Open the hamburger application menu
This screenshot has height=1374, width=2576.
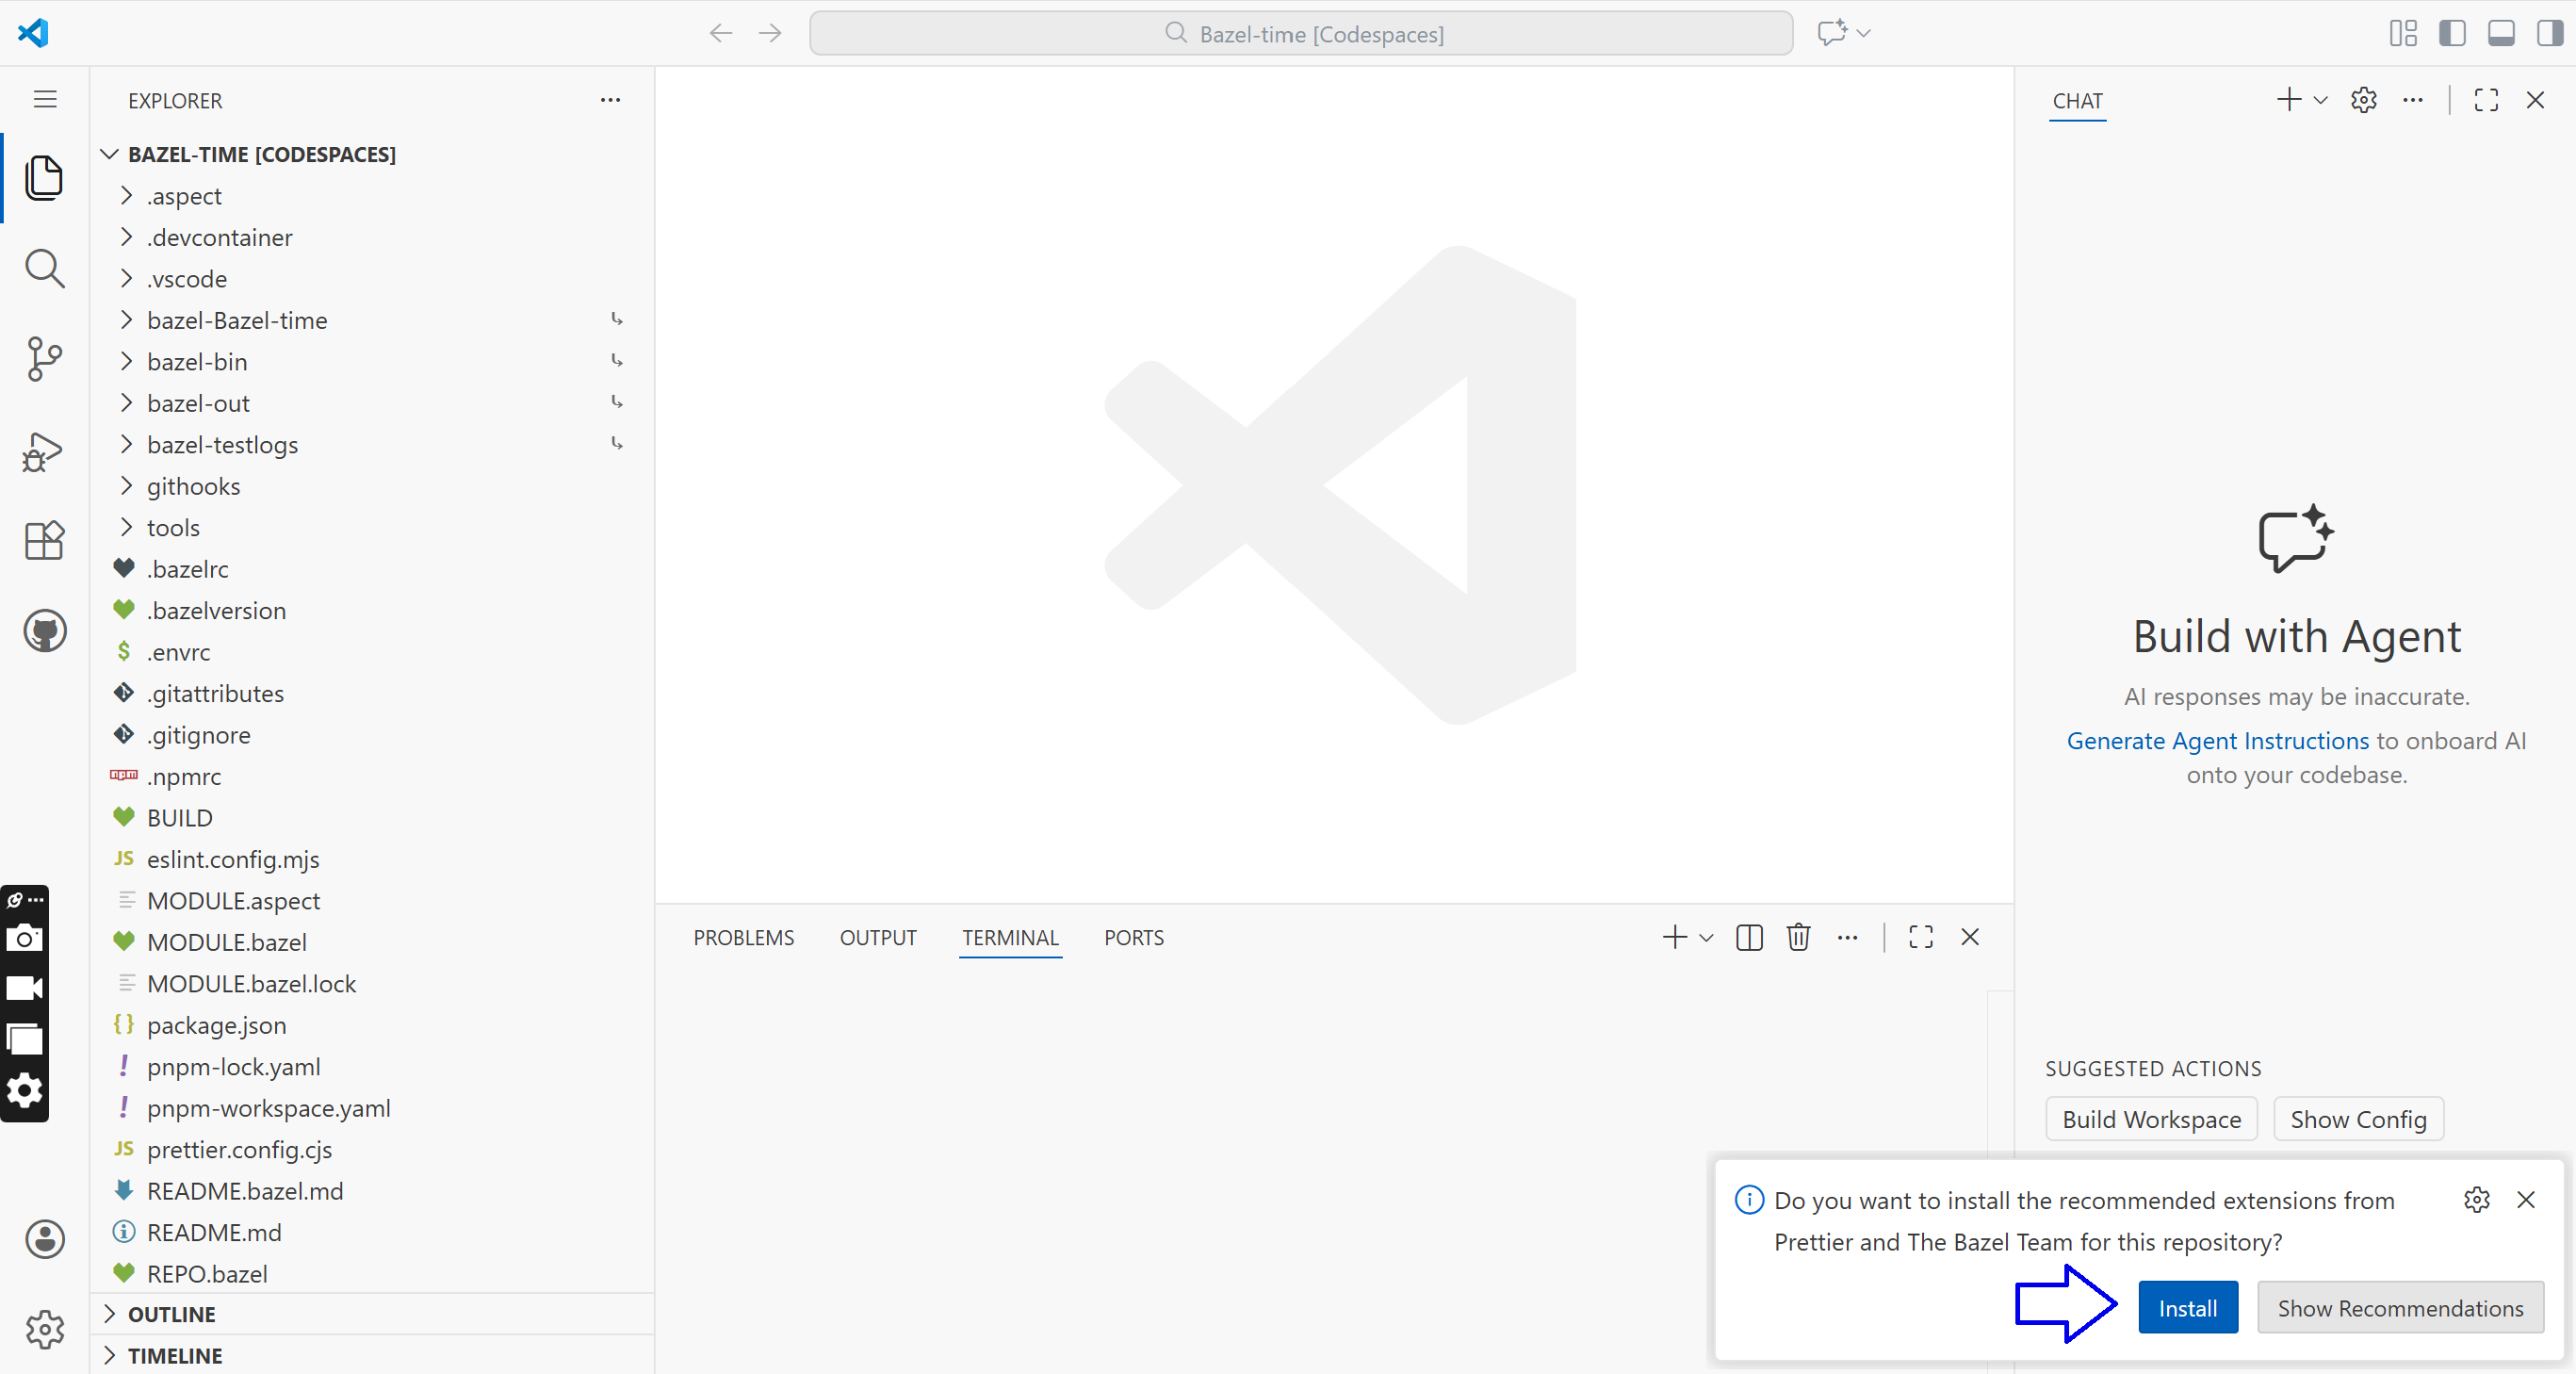[45, 99]
